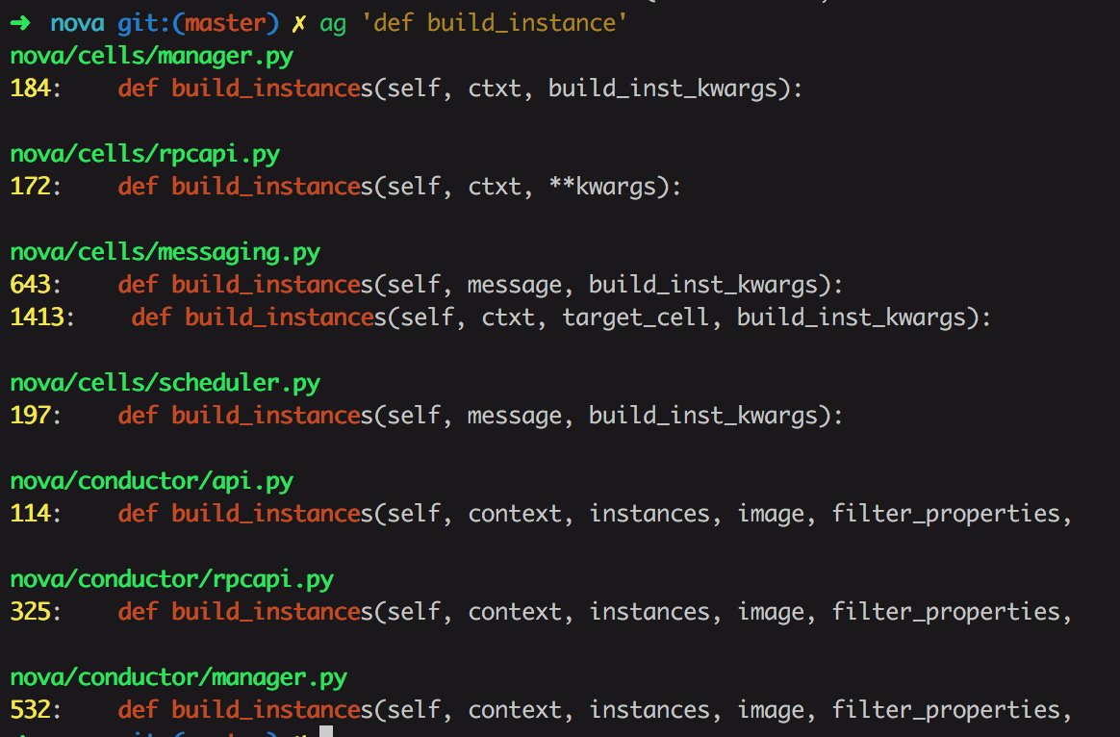The height and width of the screenshot is (737, 1120).
Task: Click the nova/conductor/rpcapi.py path
Action: (171, 579)
